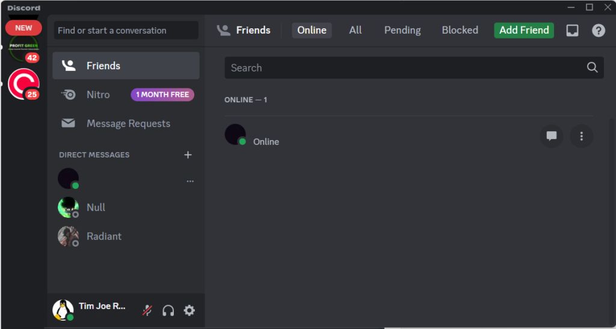Viewport: 616px width, 329px height.
Task: Maximize the Discord window
Action: point(590,7)
